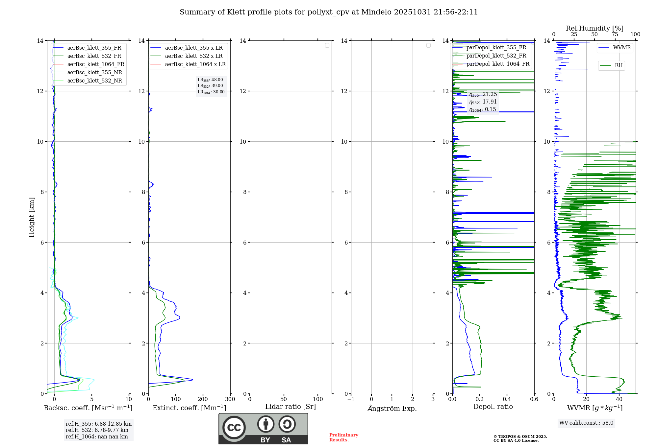The height and width of the screenshot is (447, 658).
Task: Click the Preliminary Results red text
Action: (343, 437)
